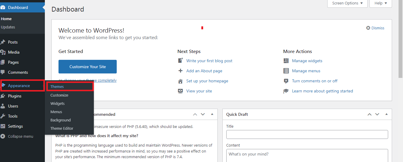
Task: Click the Customize Your Site button
Action: [x=88, y=67]
